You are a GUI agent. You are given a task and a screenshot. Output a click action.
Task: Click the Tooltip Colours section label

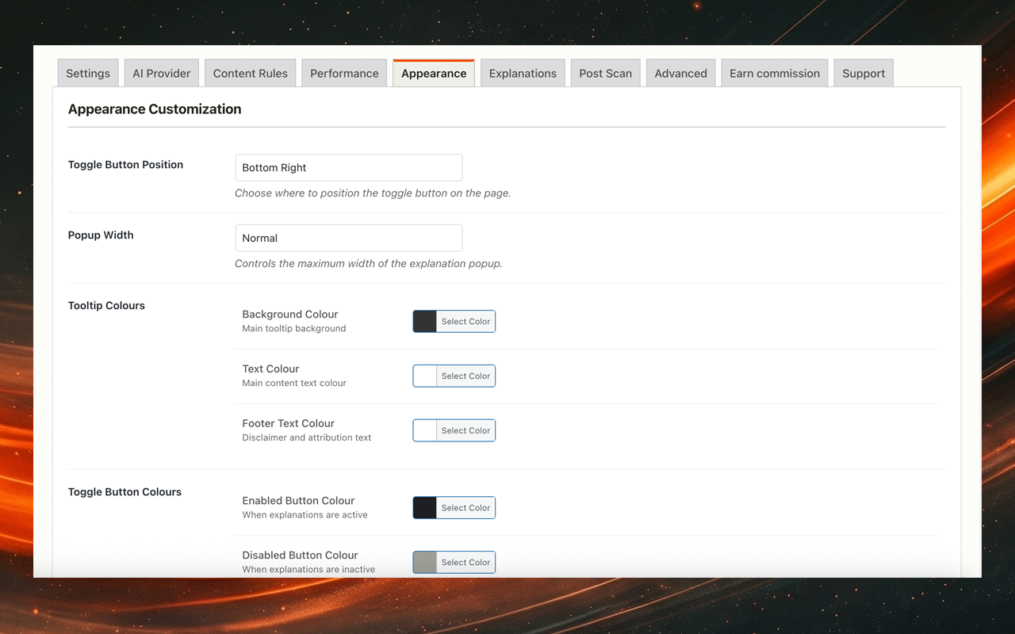pyautogui.click(x=106, y=305)
